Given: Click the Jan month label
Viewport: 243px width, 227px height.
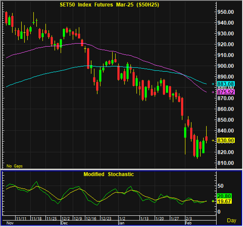Looking at the screenshot, I should (x=121, y=223).
